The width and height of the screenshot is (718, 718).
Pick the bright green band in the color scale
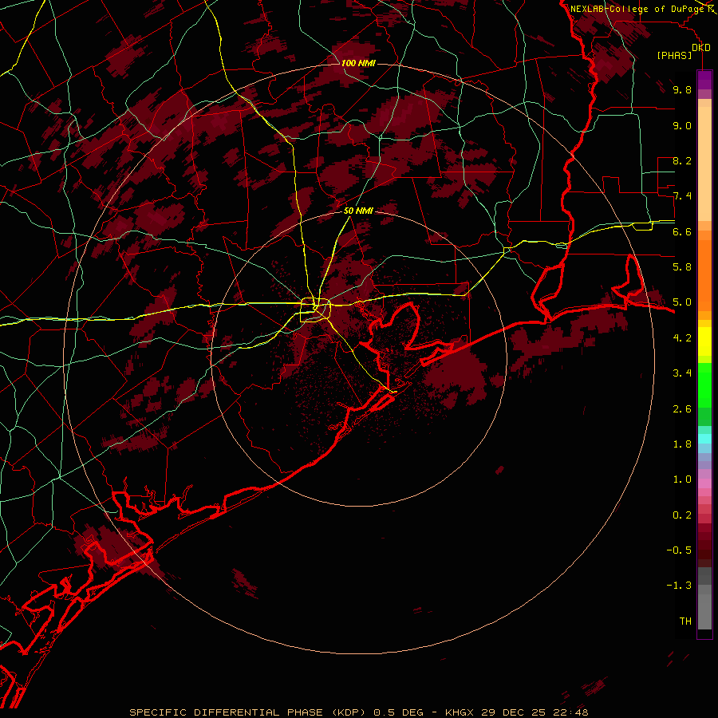point(704,385)
